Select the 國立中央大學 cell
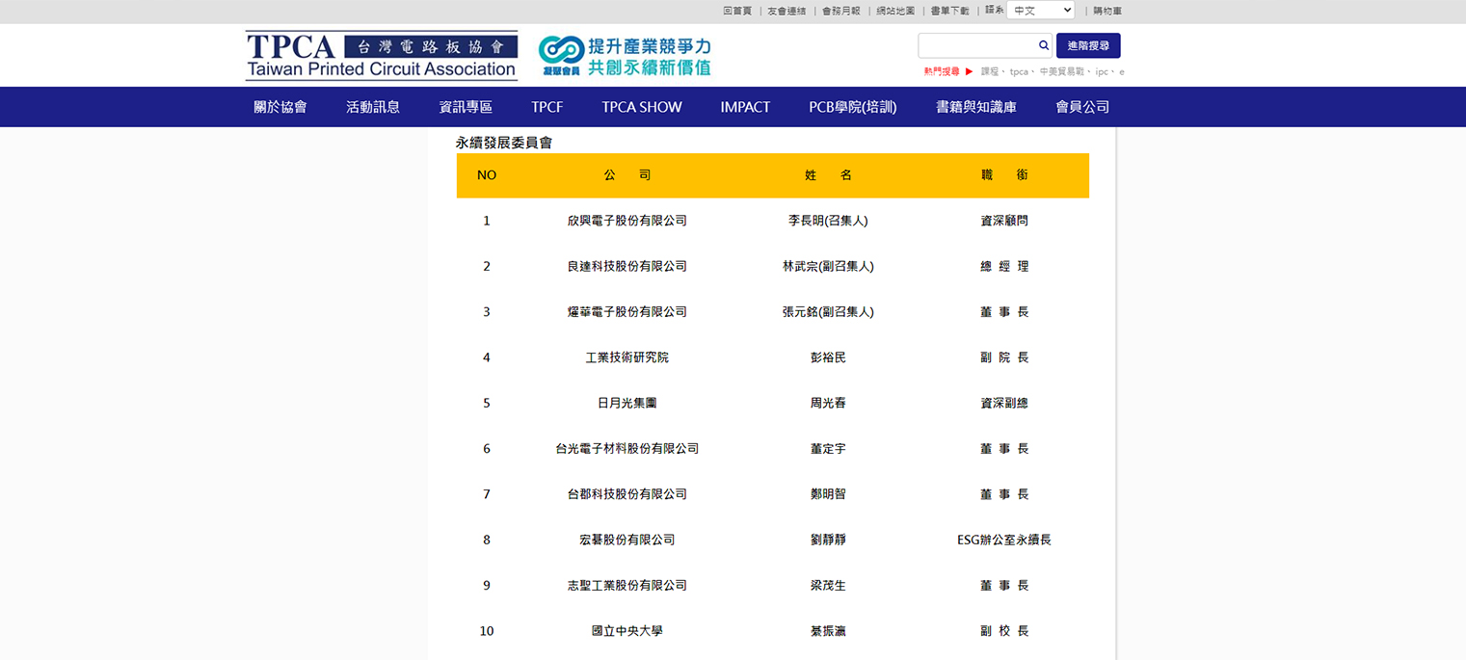The image size is (1466, 660). pos(627,631)
